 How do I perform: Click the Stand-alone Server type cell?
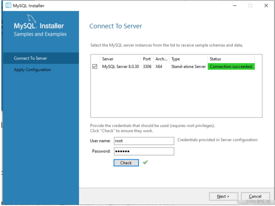pyautogui.click(x=189, y=66)
